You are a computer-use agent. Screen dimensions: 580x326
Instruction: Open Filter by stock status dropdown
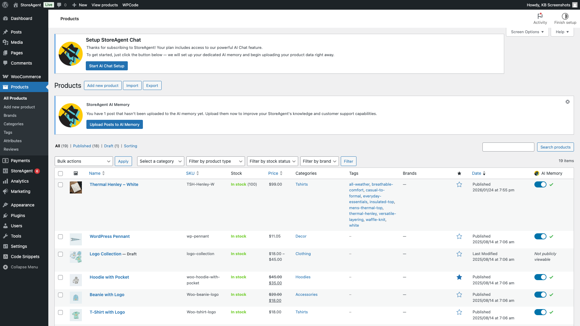[272, 161]
